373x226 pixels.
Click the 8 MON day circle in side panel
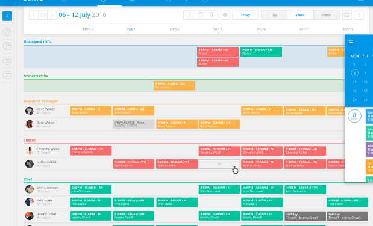(354, 116)
